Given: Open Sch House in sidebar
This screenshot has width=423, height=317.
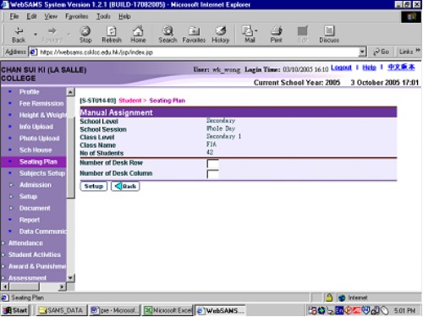Looking at the screenshot, I should pyautogui.click(x=36, y=150).
